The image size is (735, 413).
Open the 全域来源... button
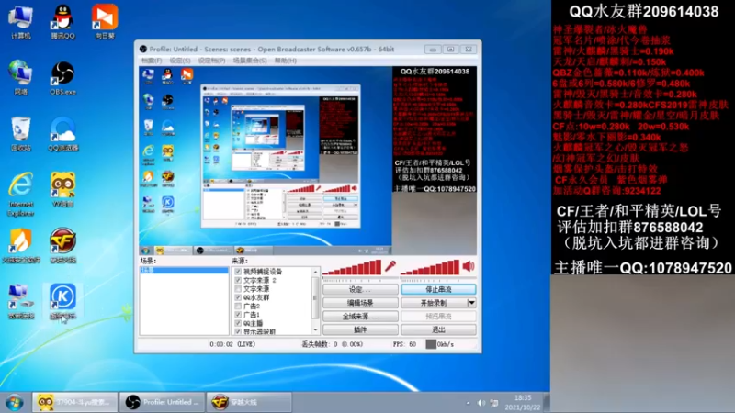360,317
